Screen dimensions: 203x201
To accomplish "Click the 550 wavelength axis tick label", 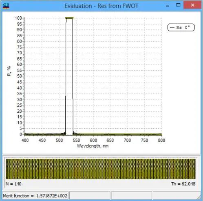I will [x=76, y=140].
